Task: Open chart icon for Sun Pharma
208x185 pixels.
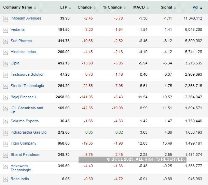Action: click(5, 41)
